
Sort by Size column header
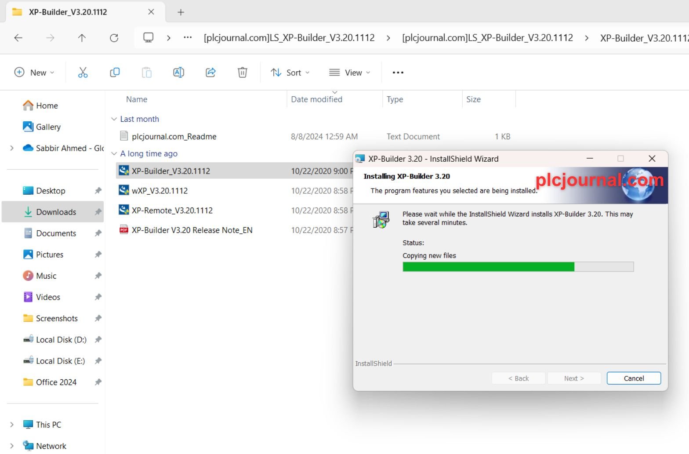click(x=473, y=99)
